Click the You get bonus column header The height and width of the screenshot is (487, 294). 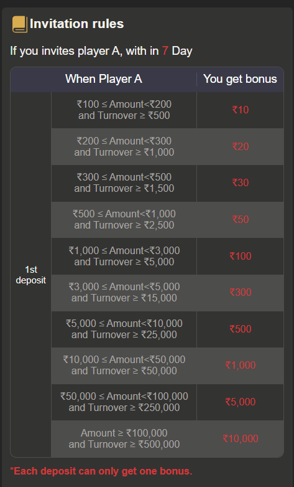click(x=240, y=79)
